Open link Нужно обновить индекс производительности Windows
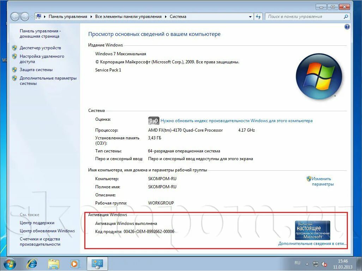 [236, 121]
